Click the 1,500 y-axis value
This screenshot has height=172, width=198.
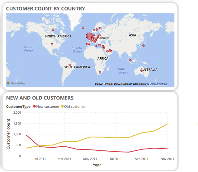pos(17,124)
